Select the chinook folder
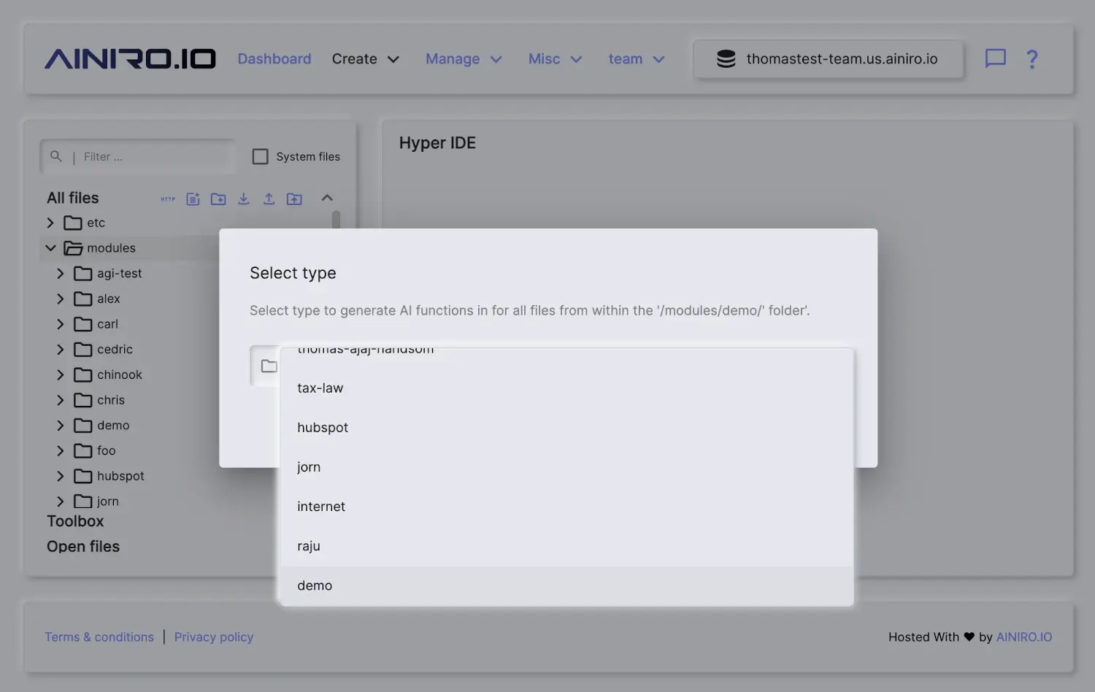The width and height of the screenshot is (1095, 692). 108,374
